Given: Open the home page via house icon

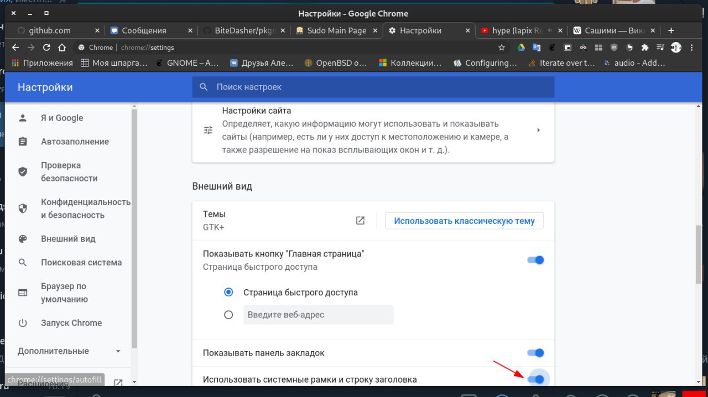Looking at the screenshot, I should (62, 48).
